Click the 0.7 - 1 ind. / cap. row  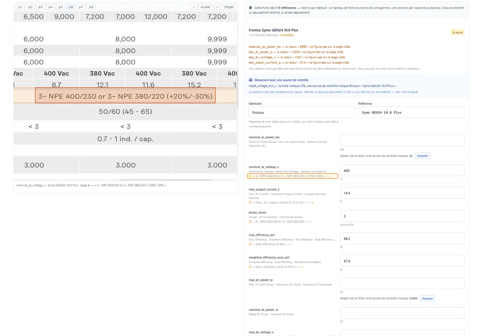(x=125, y=139)
